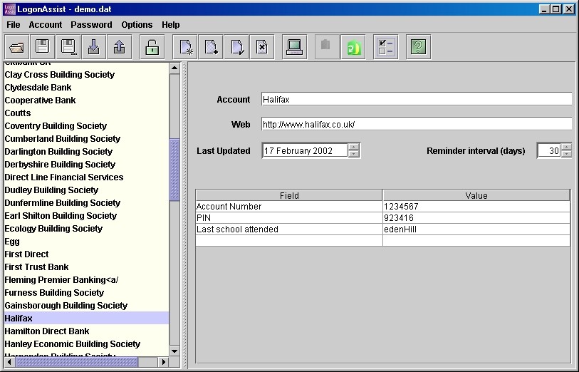Click the Web URL input field
Screen dimensions: 579x372
tap(417, 124)
